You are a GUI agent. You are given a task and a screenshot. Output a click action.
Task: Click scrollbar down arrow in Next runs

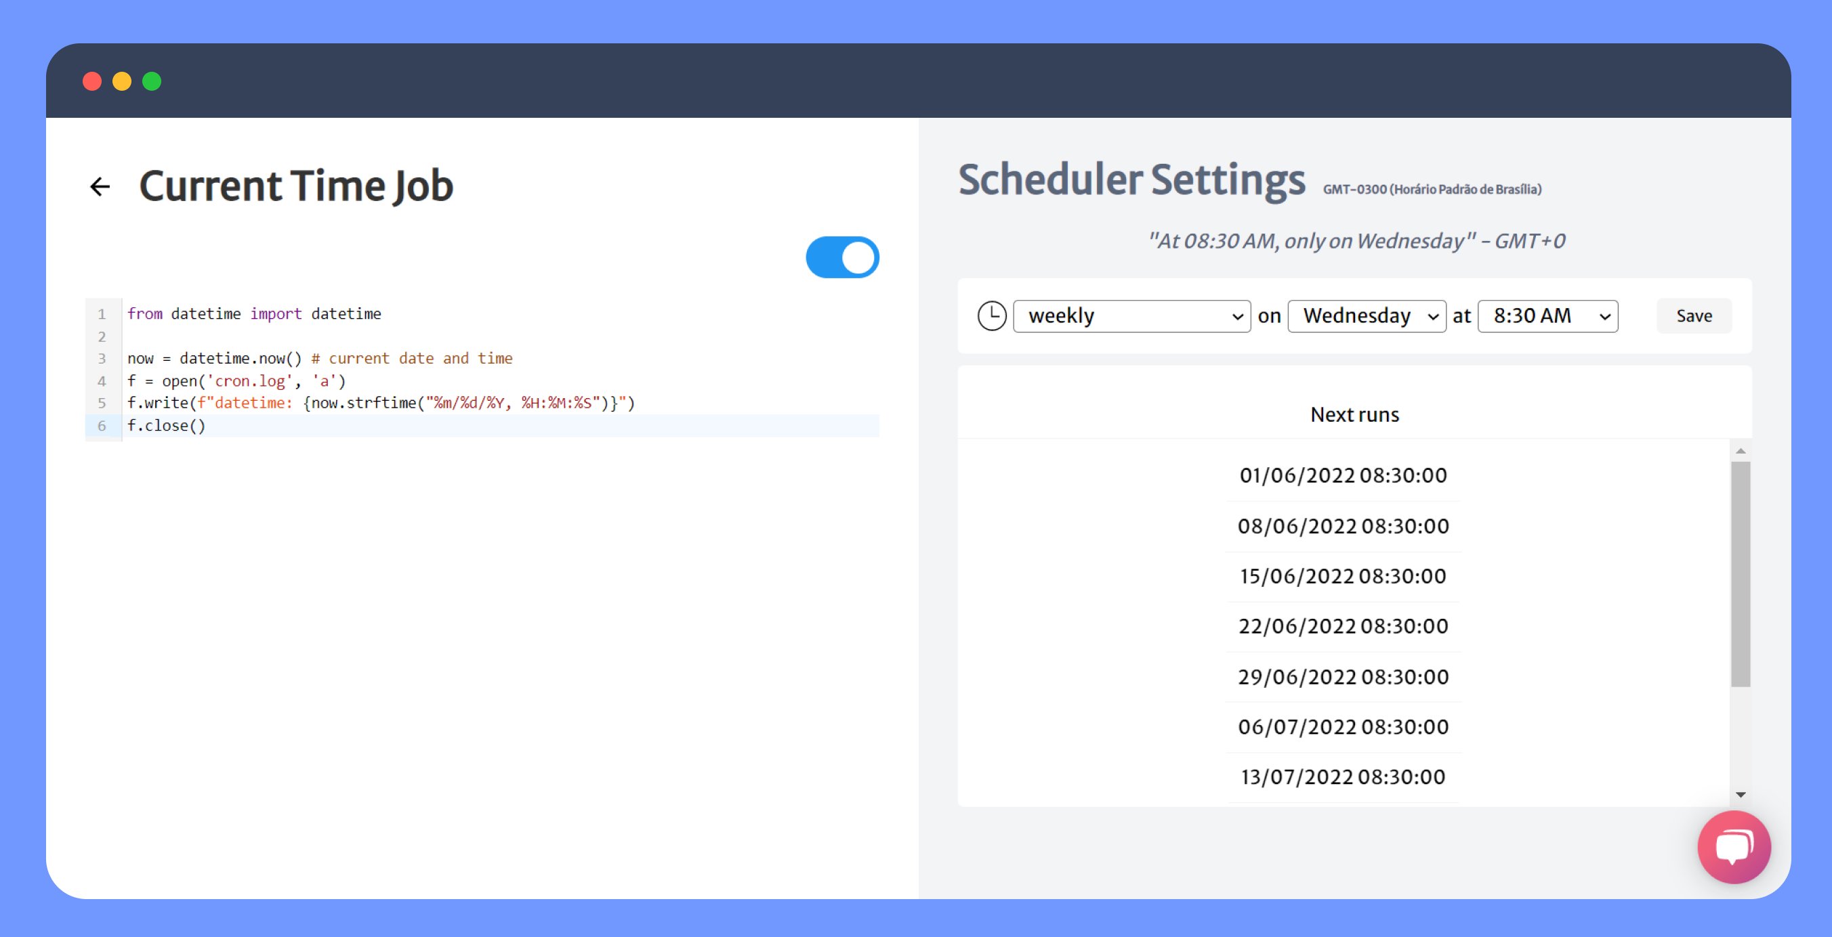pyautogui.click(x=1741, y=794)
